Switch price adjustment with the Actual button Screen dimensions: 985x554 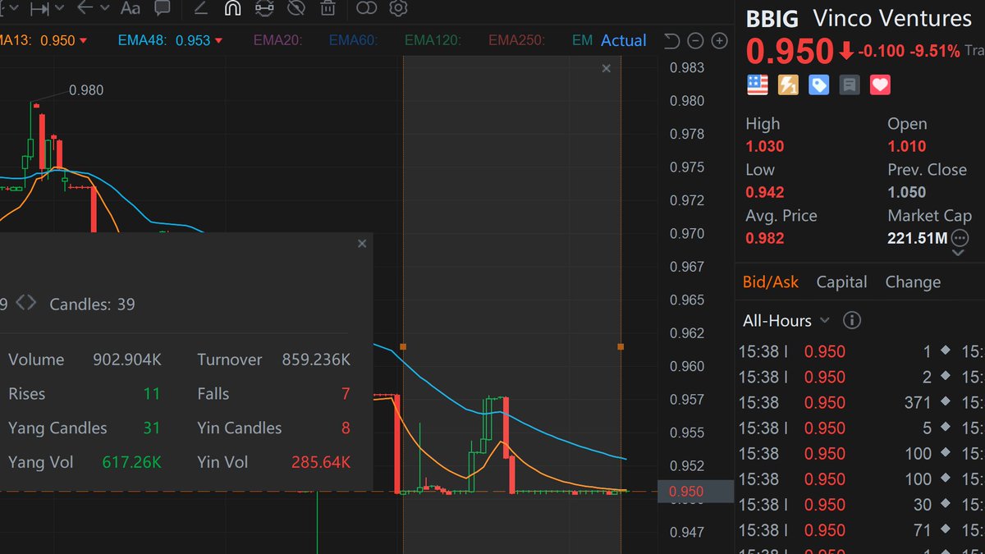click(624, 40)
